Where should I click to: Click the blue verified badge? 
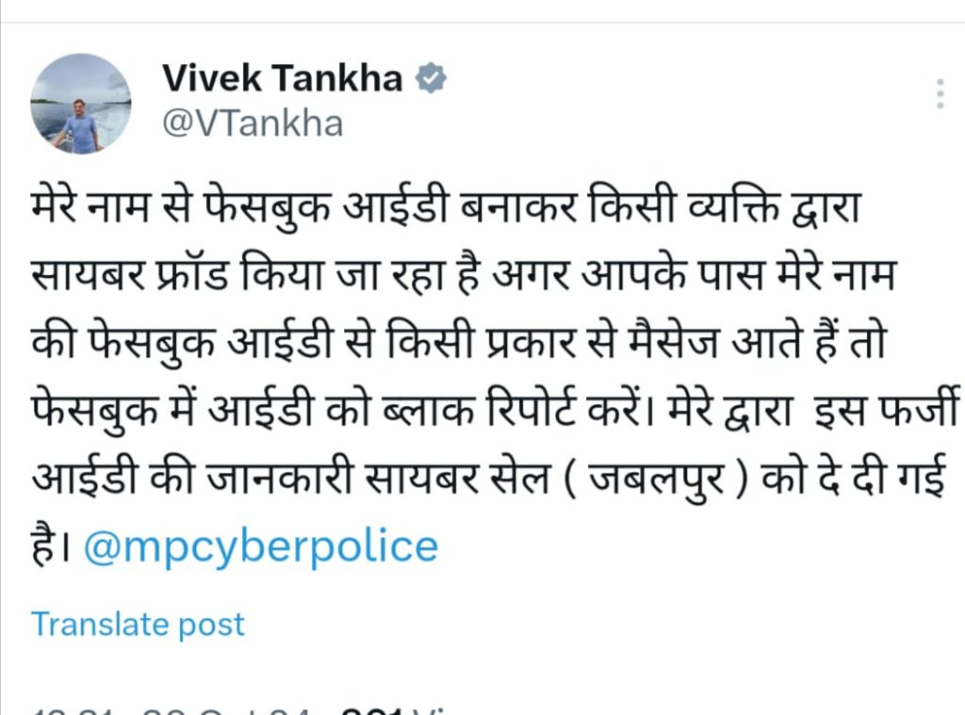click(x=431, y=77)
